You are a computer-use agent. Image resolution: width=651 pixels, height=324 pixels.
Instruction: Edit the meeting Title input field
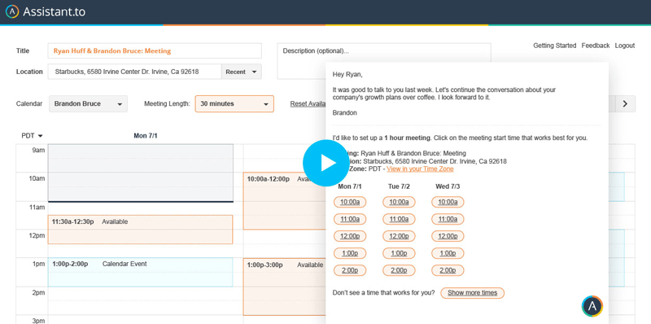pos(155,50)
